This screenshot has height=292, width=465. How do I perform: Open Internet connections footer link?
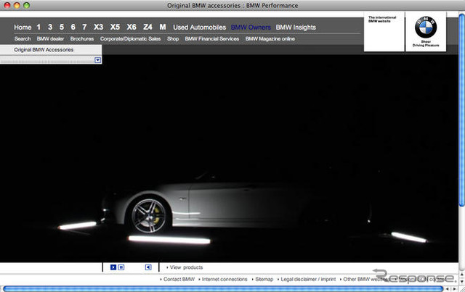coord(225,279)
